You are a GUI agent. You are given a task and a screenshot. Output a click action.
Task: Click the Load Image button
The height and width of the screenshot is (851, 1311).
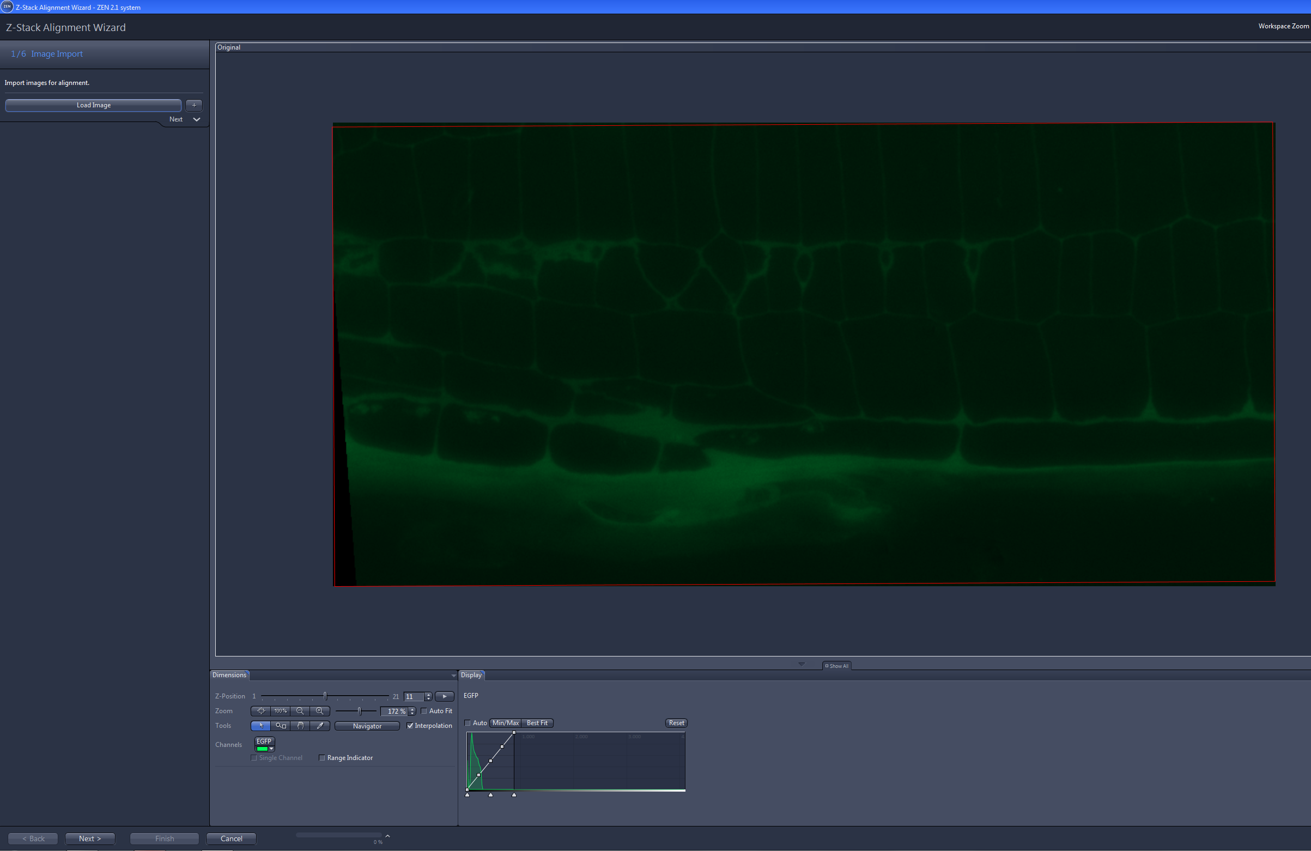pyautogui.click(x=93, y=105)
